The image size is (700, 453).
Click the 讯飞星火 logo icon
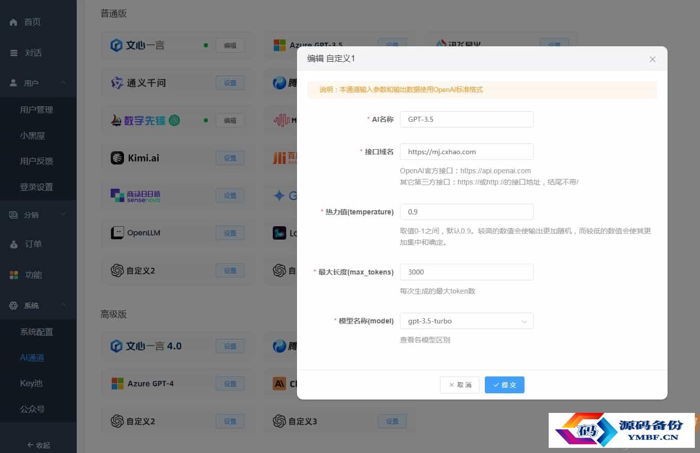tap(442, 44)
